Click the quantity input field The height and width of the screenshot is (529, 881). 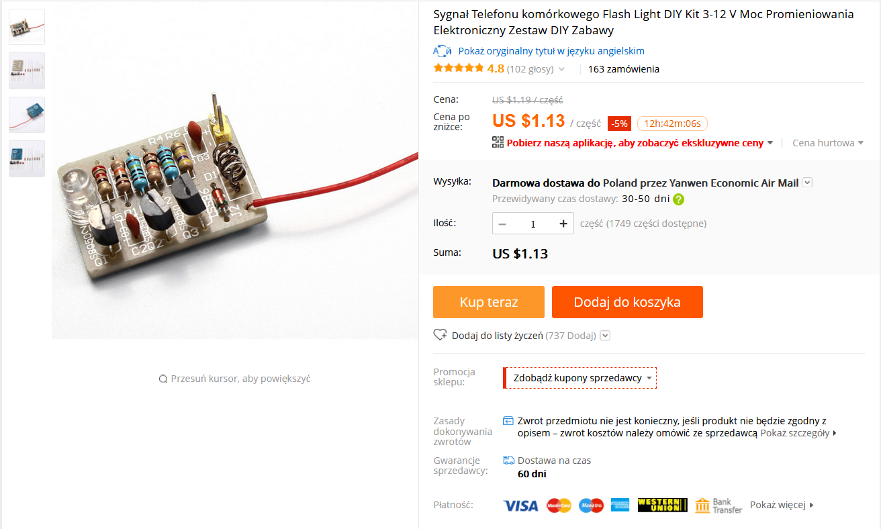click(533, 224)
